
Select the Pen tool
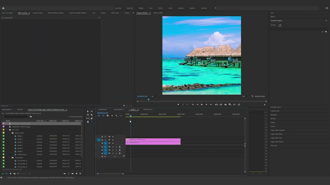pos(92,118)
